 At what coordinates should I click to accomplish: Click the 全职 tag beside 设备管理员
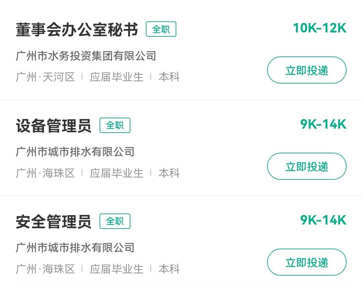pos(115,126)
